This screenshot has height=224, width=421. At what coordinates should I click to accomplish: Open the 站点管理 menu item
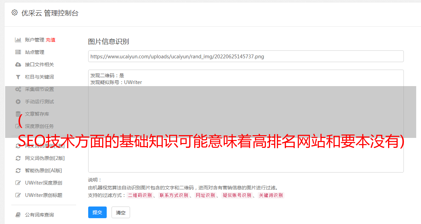click(35, 52)
